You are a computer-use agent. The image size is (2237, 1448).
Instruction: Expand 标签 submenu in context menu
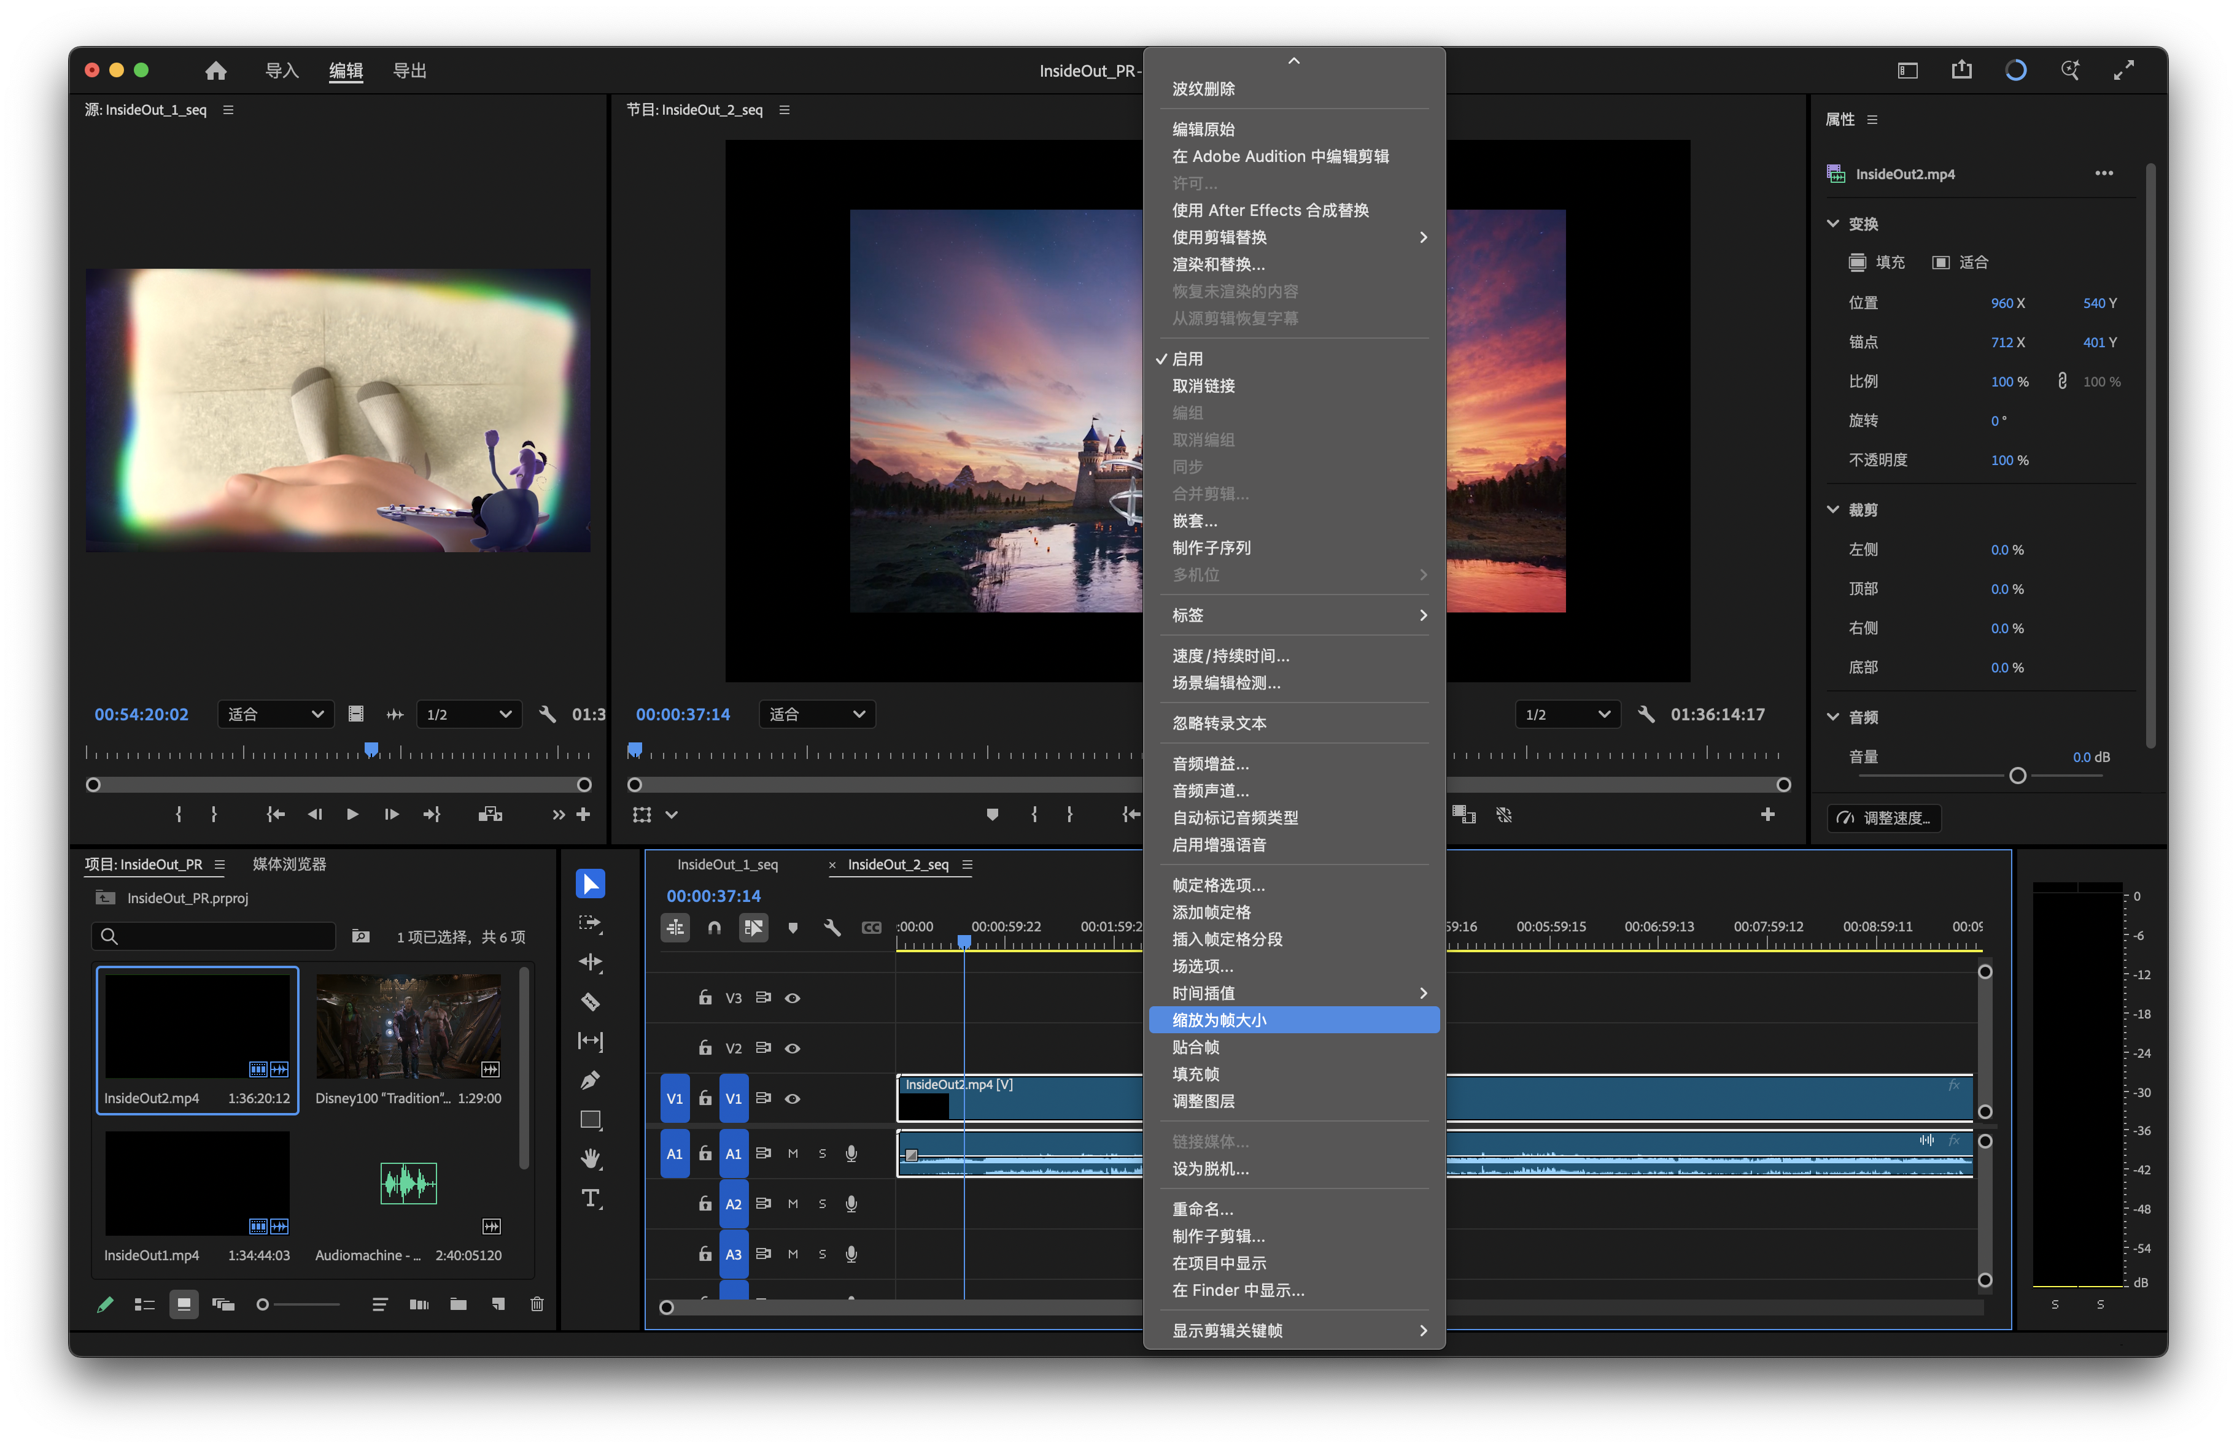point(1293,615)
